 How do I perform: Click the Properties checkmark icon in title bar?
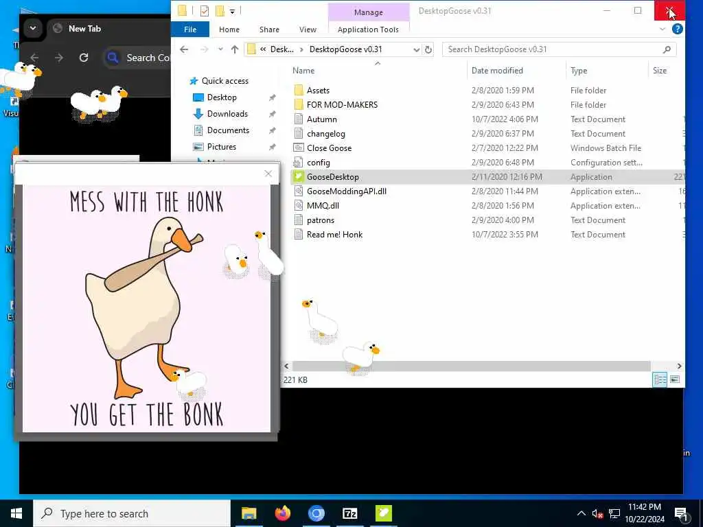[205, 11]
